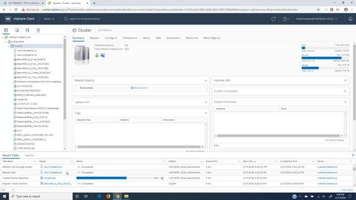The height and width of the screenshot is (200, 356).
Task: Launch Firefox from the taskbar
Action: pos(108,196)
